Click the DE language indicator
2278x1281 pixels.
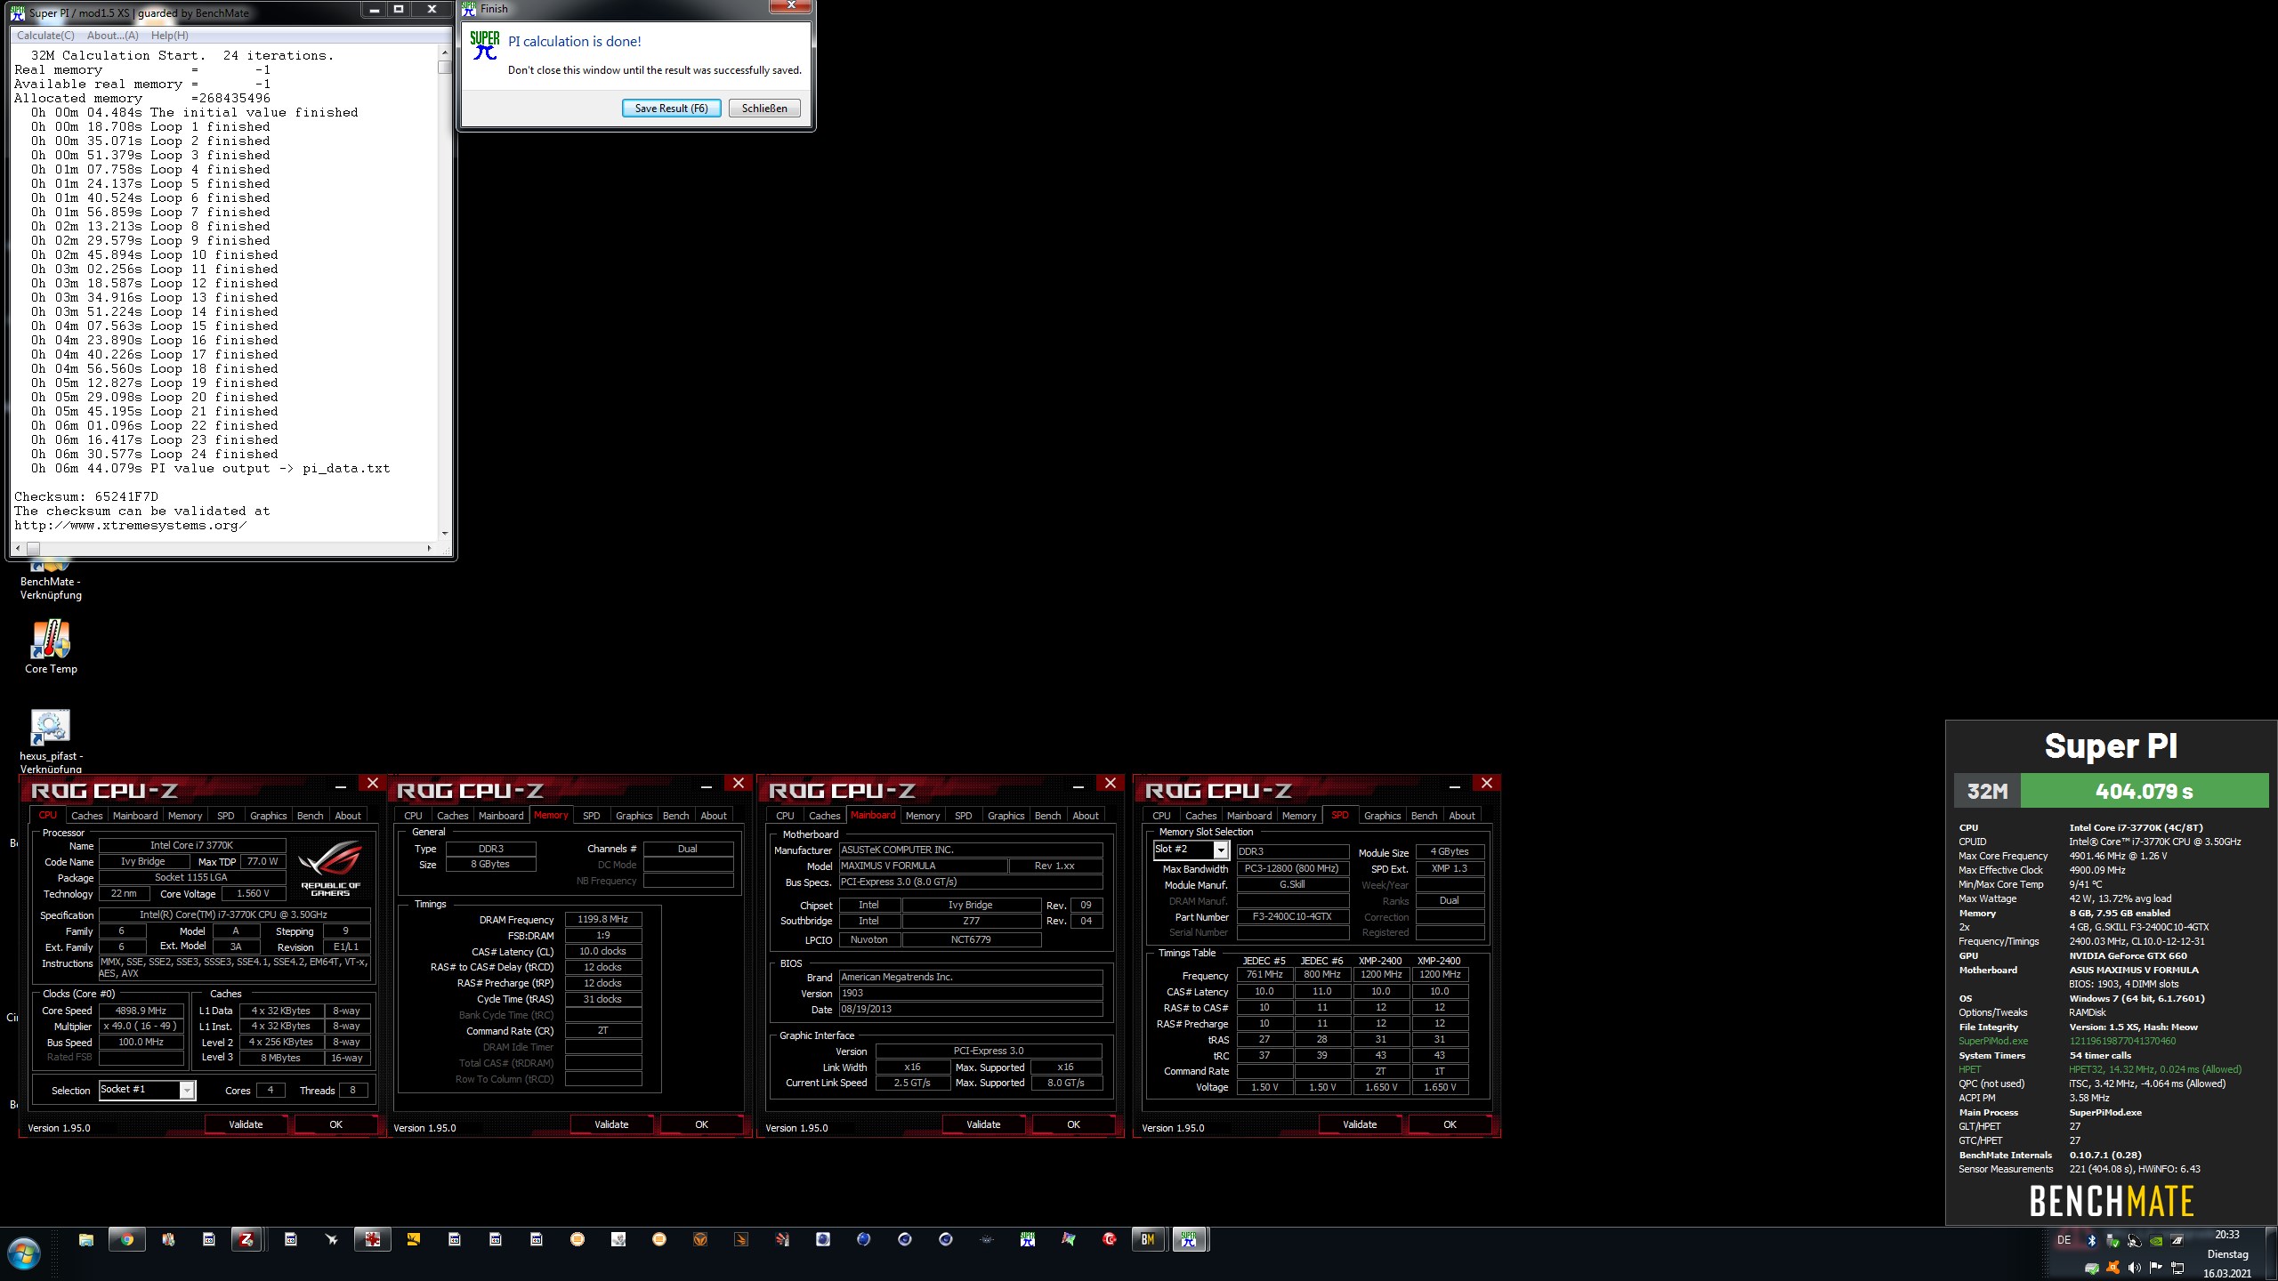click(2064, 1240)
